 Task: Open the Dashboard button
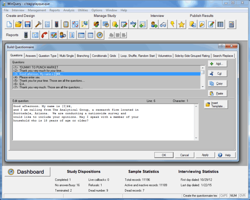pos(27,172)
